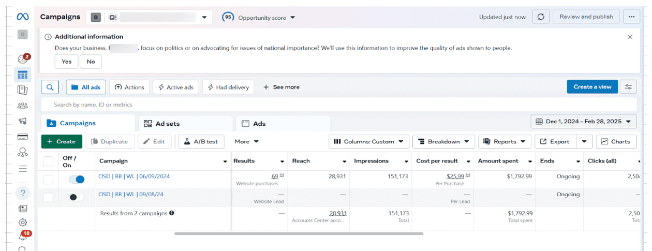
Task: Open the Help question mark icon
Action: (22, 193)
